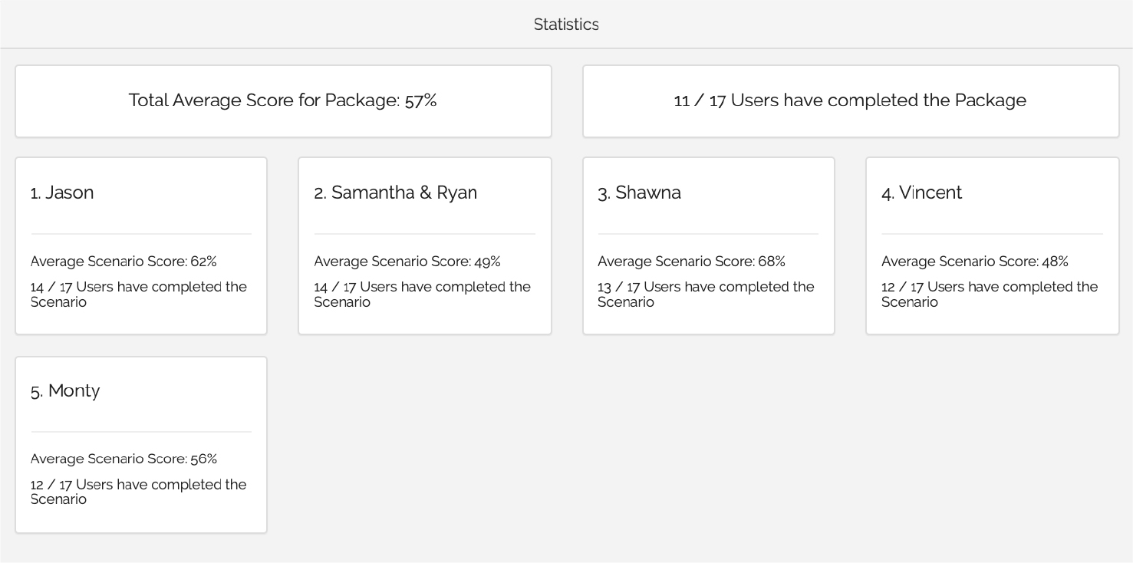Select Vincent's 12 / 17 users completed text
The image size is (1133, 563).
990,294
